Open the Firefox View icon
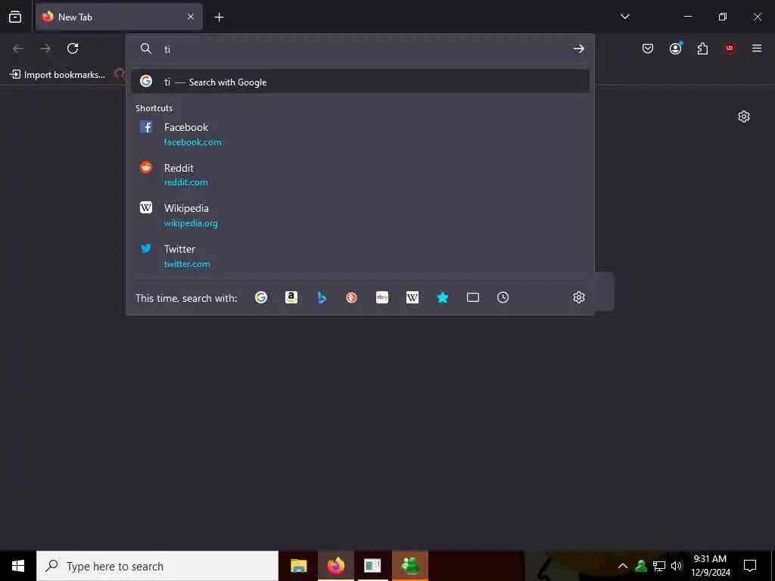The height and width of the screenshot is (581, 775). (x=15, y=17)
